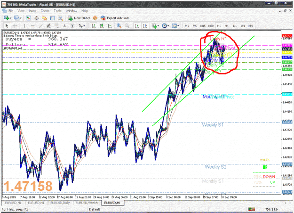Image resolution: width=294 pixels, height=213 pixels.
Task: Open the Window menu
Action: pos(72,11)
